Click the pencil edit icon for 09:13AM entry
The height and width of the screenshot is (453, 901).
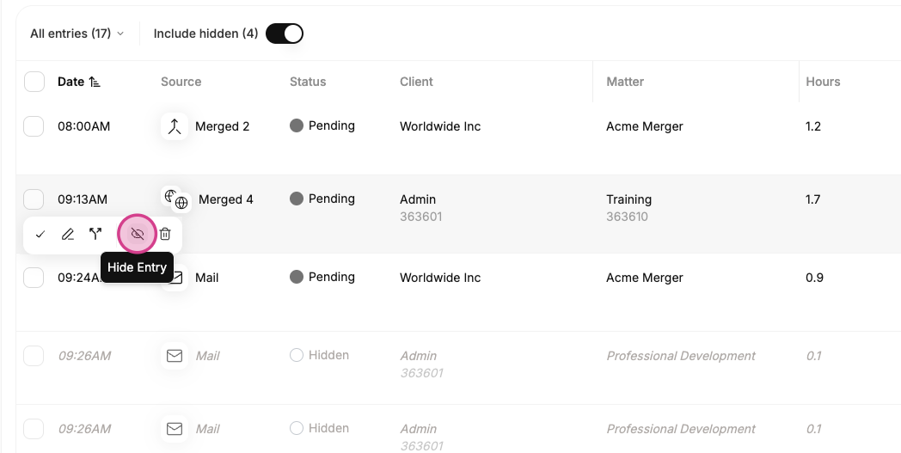pyautogui.click(x=68, y=235)
